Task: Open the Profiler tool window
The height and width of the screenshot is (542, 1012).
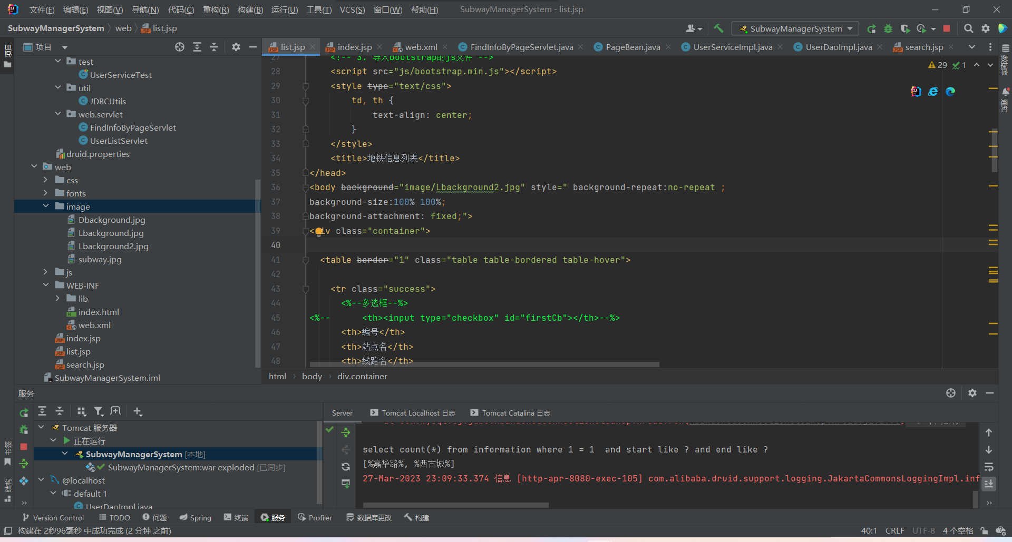Action: tap(315, 518)
